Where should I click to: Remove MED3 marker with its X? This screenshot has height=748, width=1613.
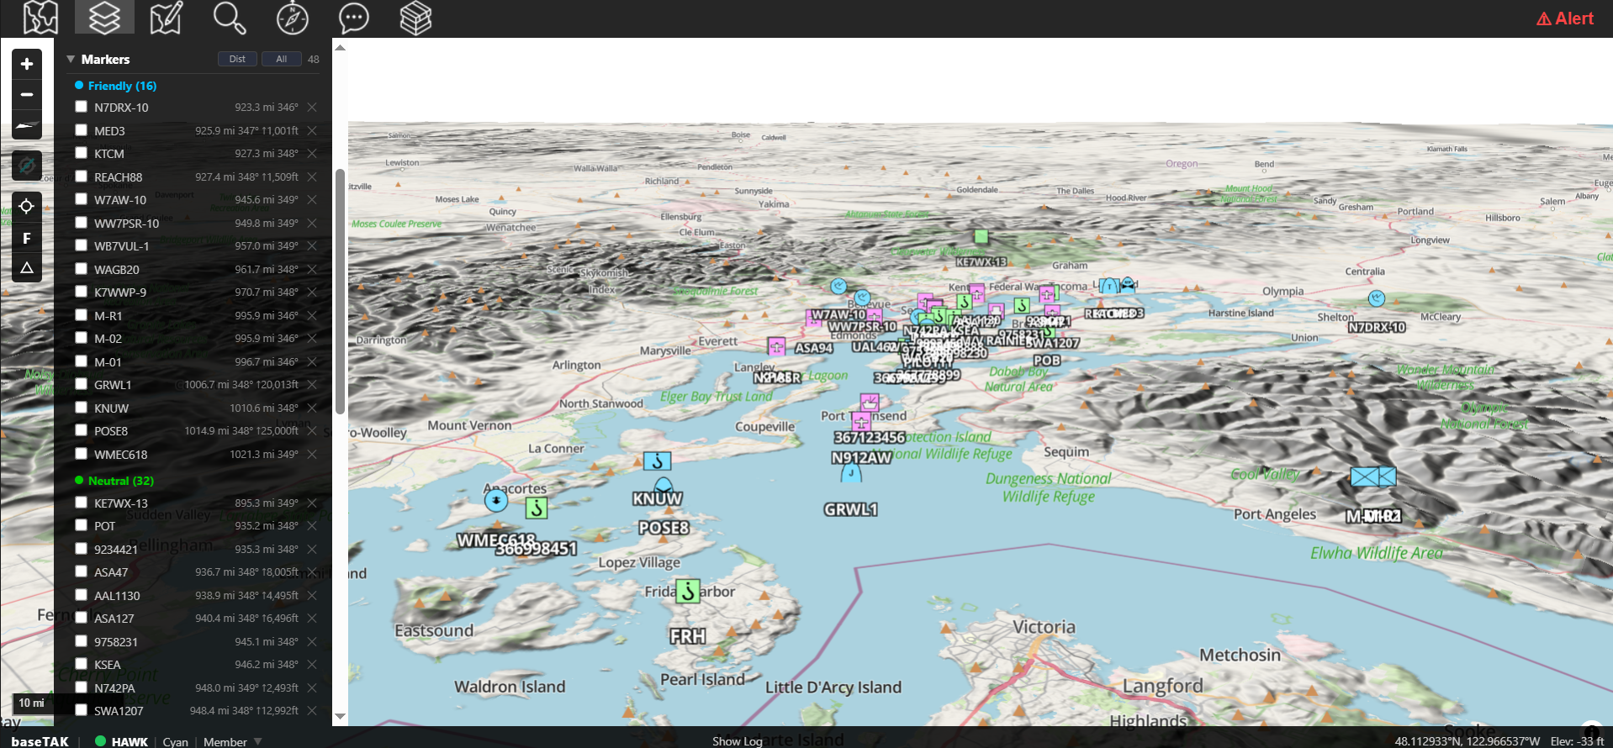click(x=312, y=131)
